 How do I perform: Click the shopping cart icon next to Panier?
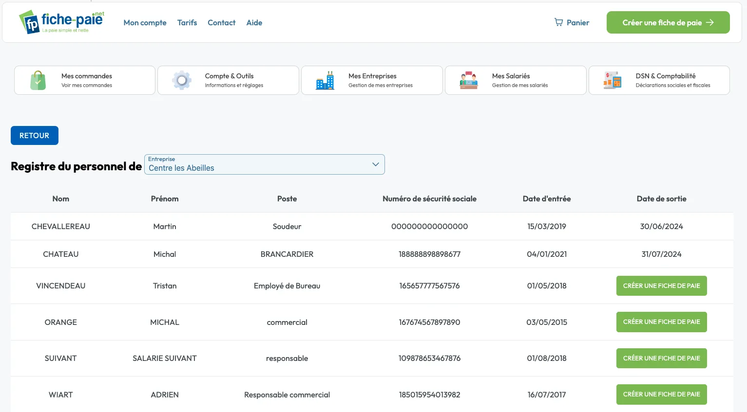(558, 22)
